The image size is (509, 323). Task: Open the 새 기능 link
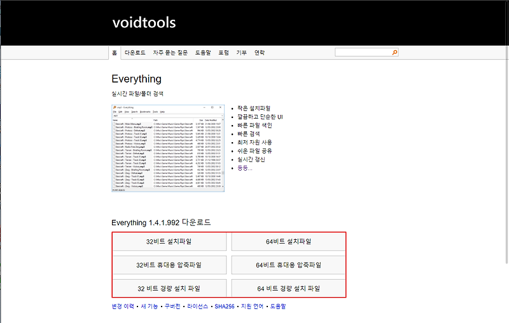click(x=150, y=306)
